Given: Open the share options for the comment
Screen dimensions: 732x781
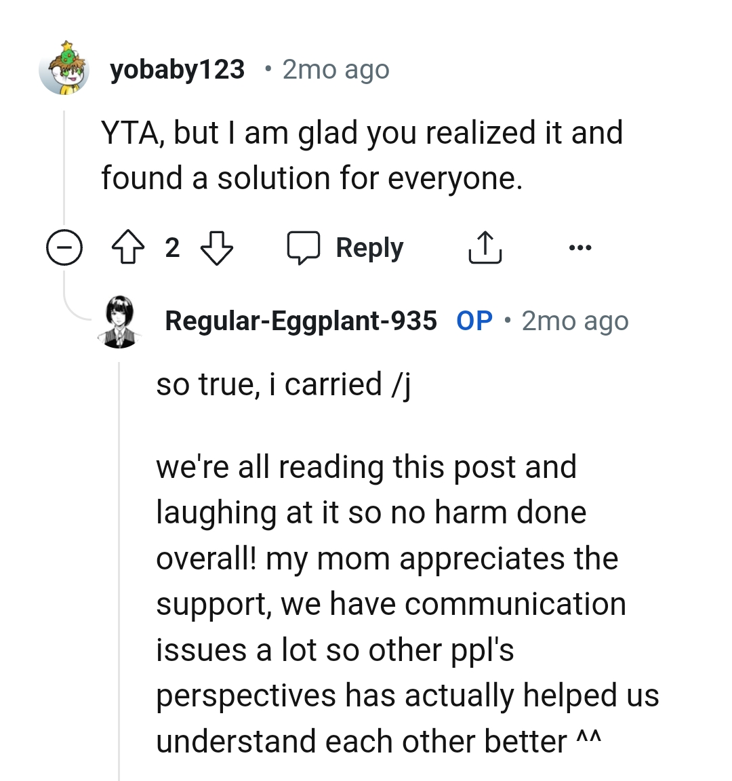Looking at the screenshot, I should 485,247.
